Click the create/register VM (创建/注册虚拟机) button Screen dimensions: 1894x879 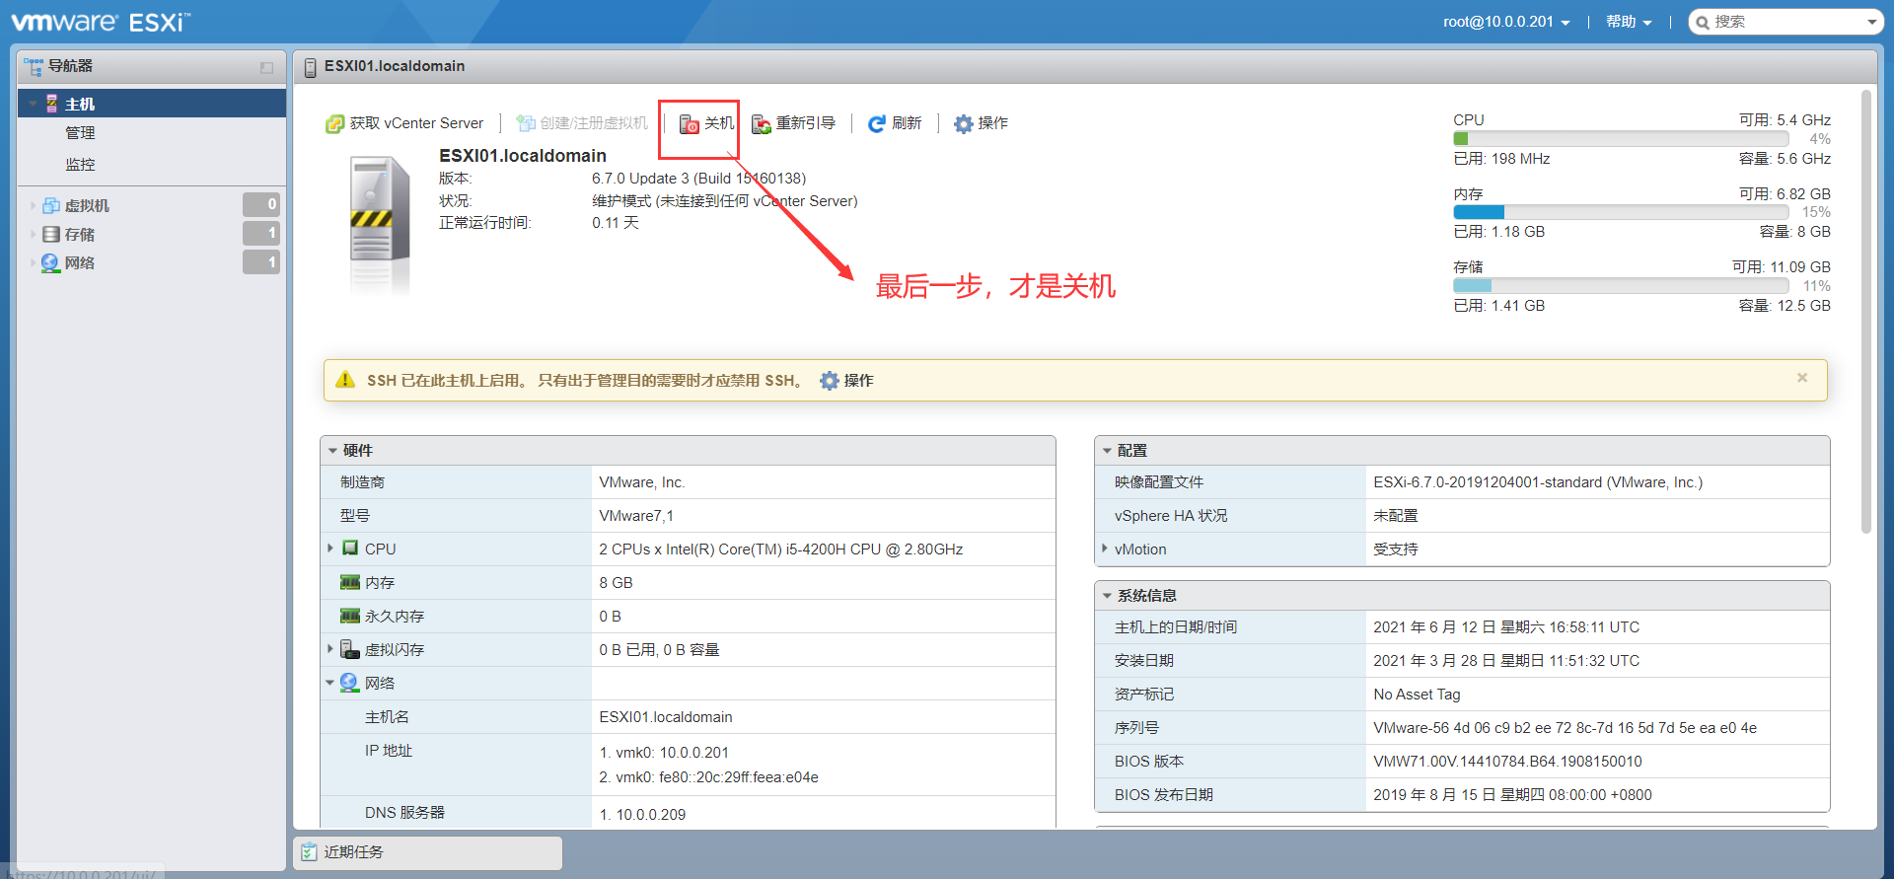click(582, 123)
